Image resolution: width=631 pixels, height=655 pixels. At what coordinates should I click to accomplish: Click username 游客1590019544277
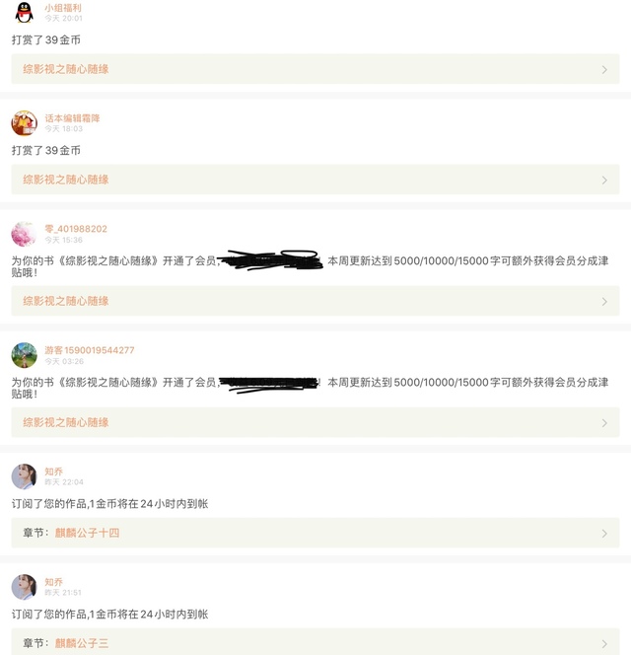click(x=90, y=350)
